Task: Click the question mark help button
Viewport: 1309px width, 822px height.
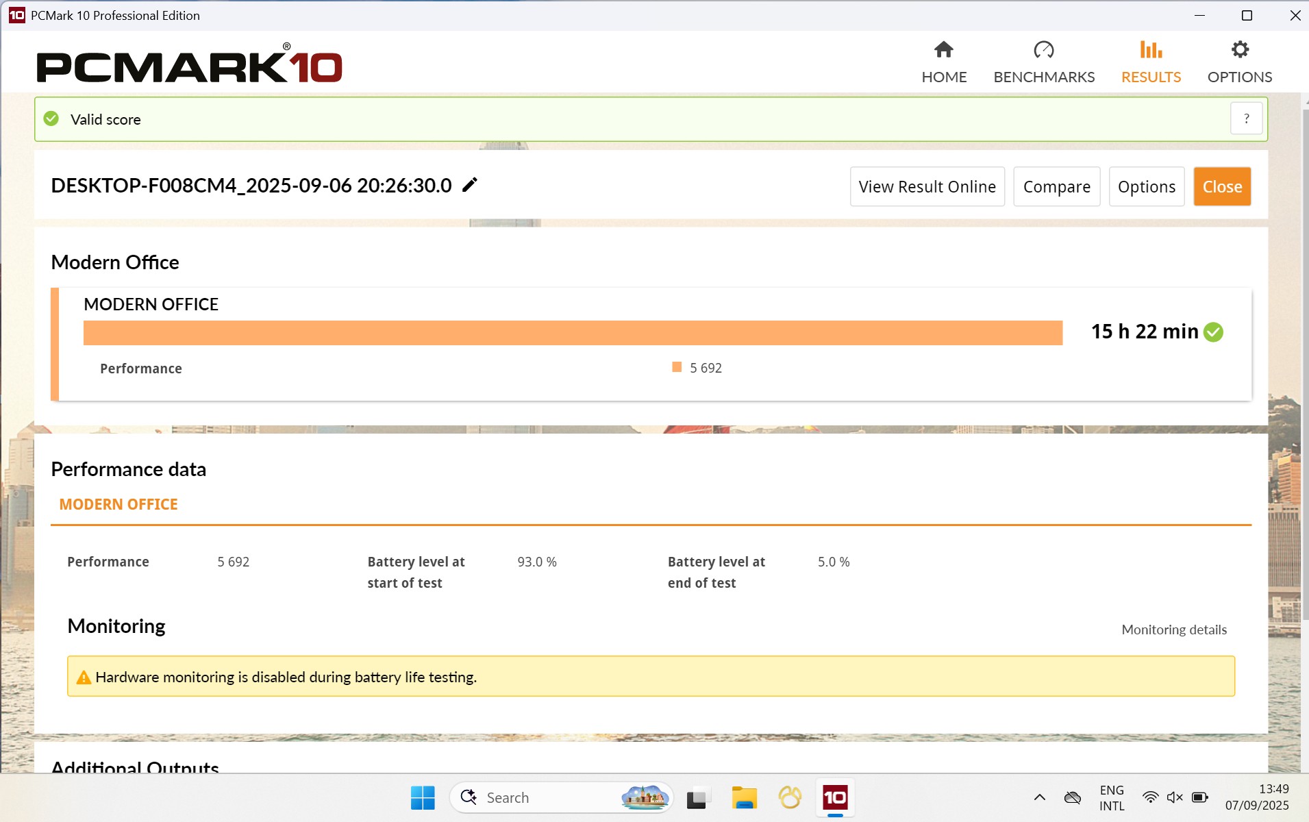Action: [x=1246, y=119]
